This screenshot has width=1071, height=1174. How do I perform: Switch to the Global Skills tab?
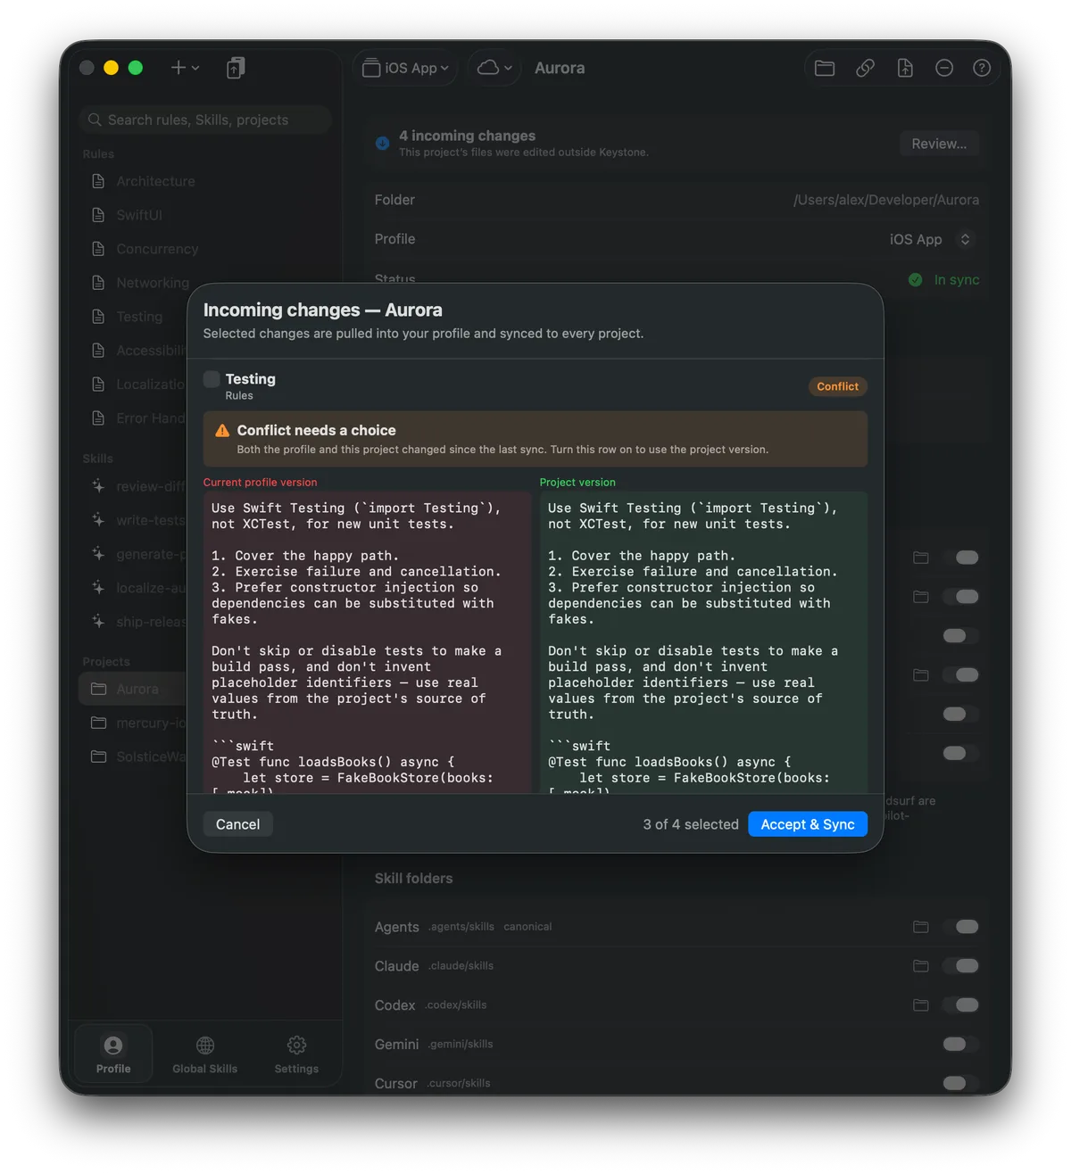205,1054
